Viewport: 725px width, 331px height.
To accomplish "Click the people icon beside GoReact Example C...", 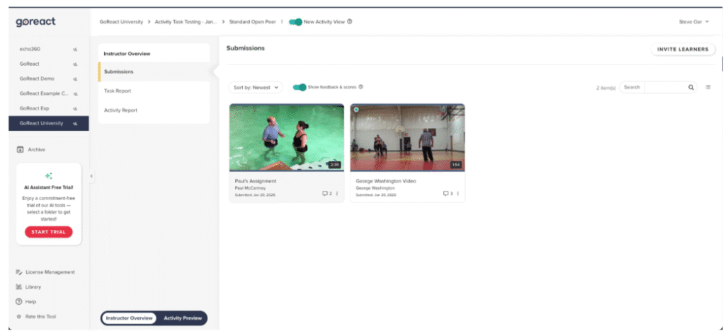I will [x=75, y=94].
